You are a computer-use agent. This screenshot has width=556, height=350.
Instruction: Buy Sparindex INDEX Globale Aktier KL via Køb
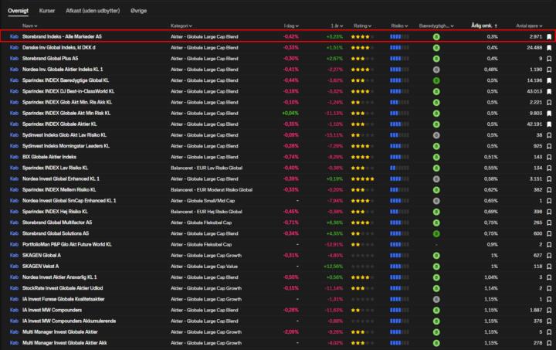click(14, 124)
